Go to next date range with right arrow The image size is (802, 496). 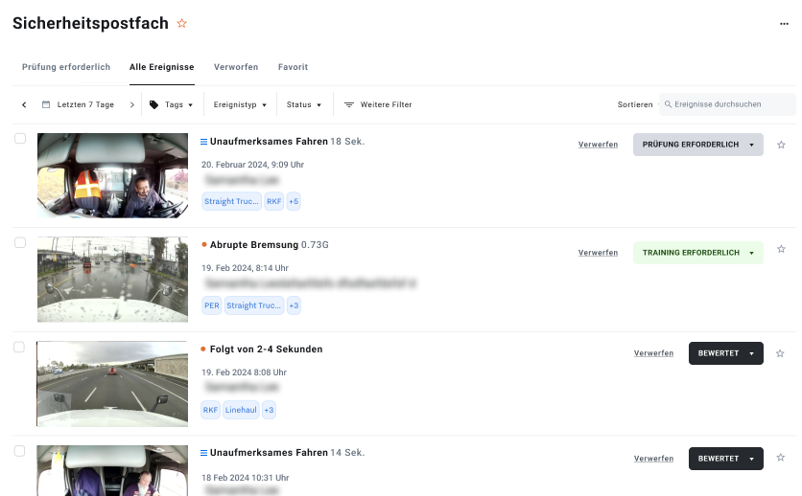pyautogui.click(x=132, y=104)
